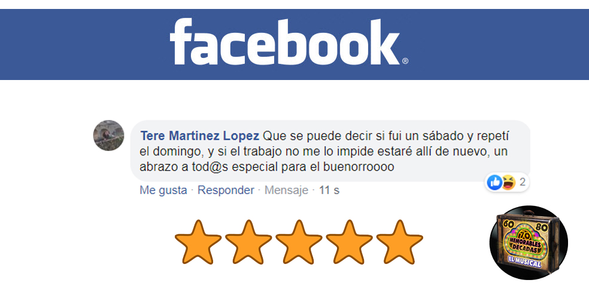
Task: Click the Mensaje link under the comment
Action: [x=286, y=190]
